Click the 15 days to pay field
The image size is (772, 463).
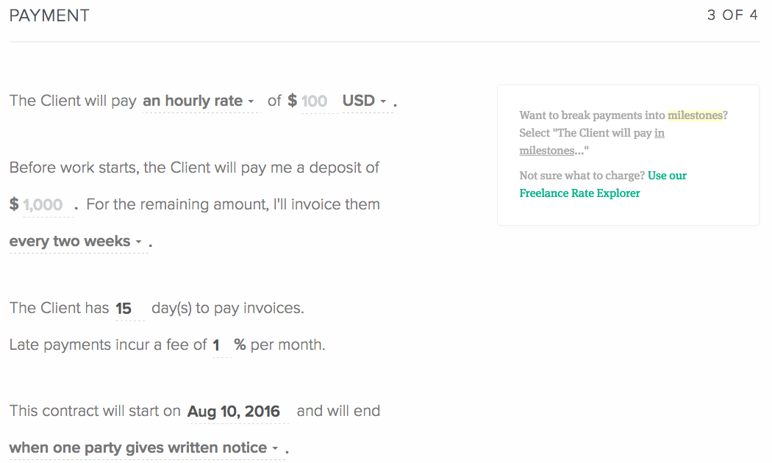click(x=124, y=309)
